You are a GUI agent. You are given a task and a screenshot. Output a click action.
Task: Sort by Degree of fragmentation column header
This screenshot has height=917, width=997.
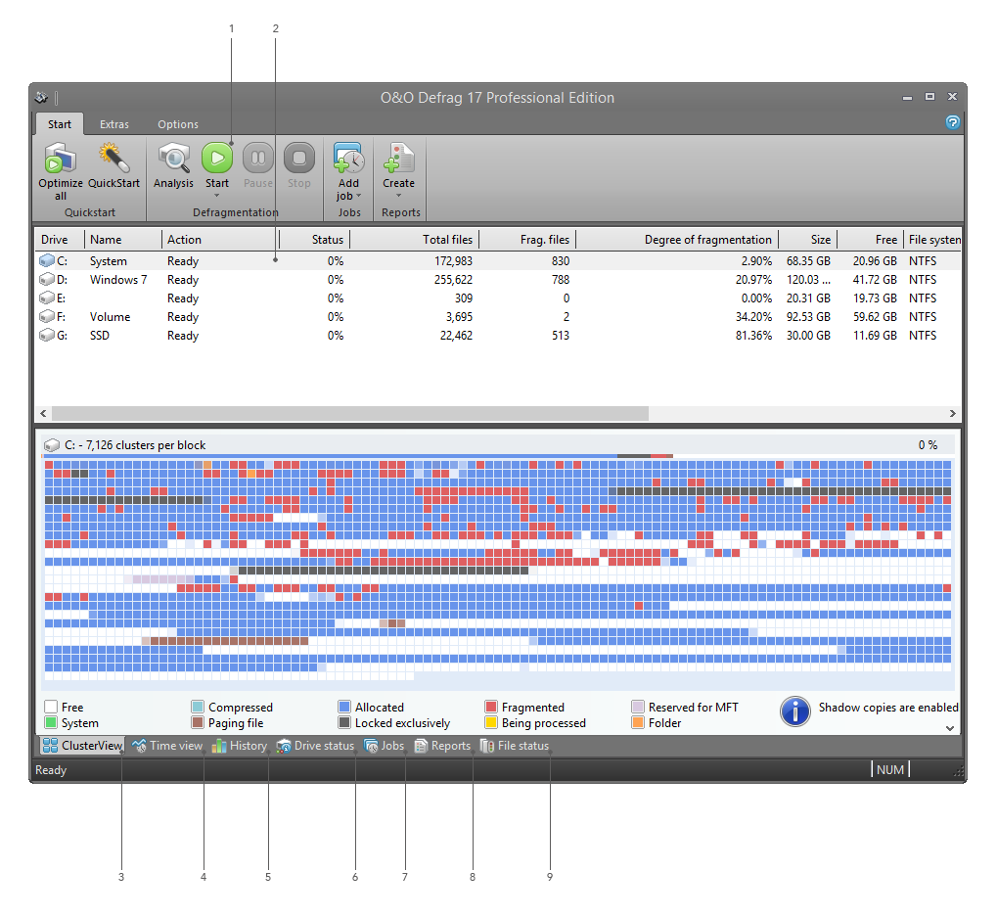(x=677, y=239)
